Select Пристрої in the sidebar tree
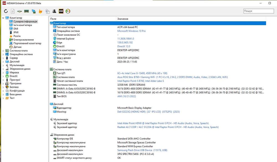The height and width of the screenshot is (162, 277). (x=15, y=80)
